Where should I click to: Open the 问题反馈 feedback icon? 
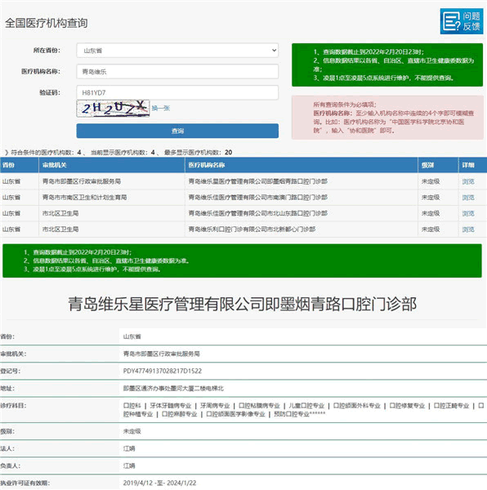coord(462,21)
